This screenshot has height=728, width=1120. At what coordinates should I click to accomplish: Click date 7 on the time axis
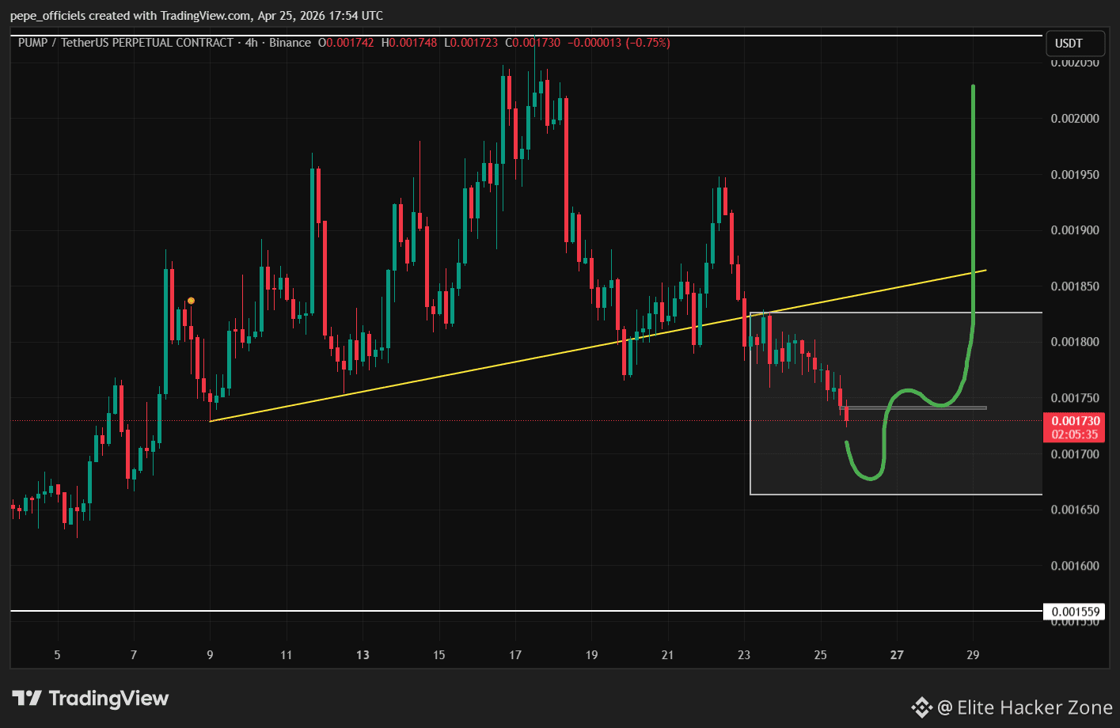[134, 655]
